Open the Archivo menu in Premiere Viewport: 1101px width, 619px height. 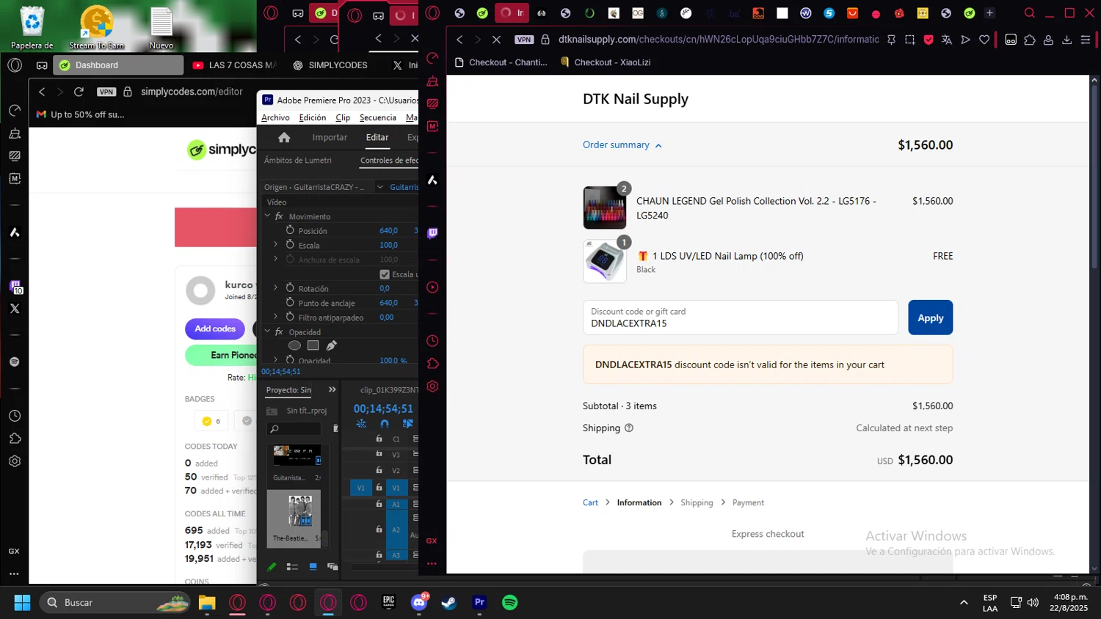click(x=275, y=117)
